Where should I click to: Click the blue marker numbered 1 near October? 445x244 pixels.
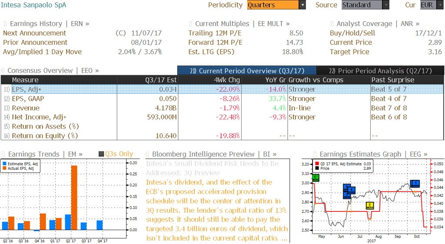click(x=415, y=183)
